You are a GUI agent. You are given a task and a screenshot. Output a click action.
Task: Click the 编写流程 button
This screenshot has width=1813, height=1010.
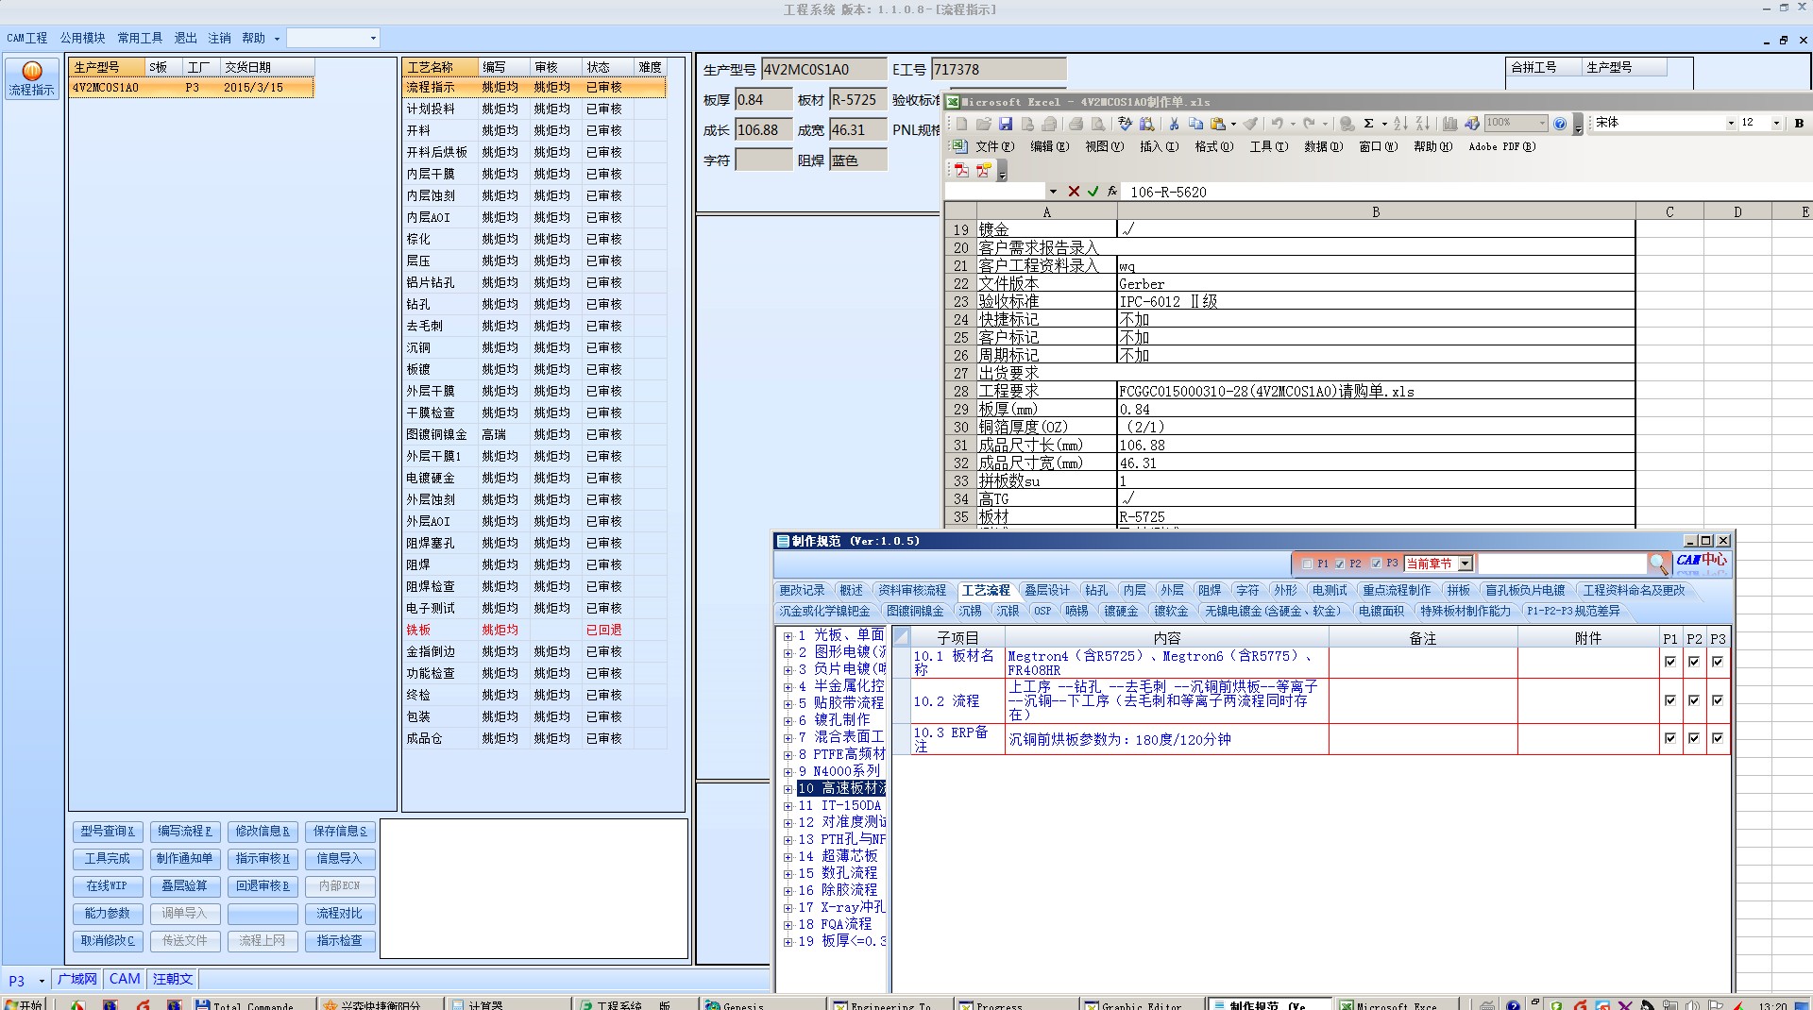click(x=185, y=832)
